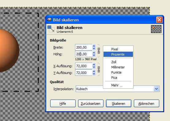
Task: Toggle the width-height chain link
Action: (x=99, y=51)
